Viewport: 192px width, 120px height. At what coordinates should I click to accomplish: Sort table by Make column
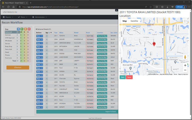pyautogui.click(x=61, y=33)
